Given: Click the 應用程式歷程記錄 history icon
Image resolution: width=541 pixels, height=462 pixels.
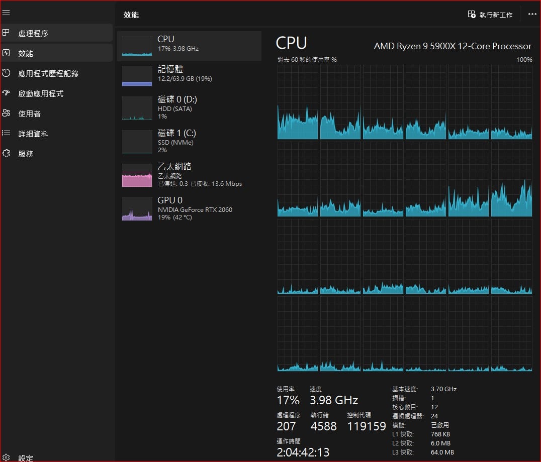Looking at the screenshot, I should click(x=6, y=73).
